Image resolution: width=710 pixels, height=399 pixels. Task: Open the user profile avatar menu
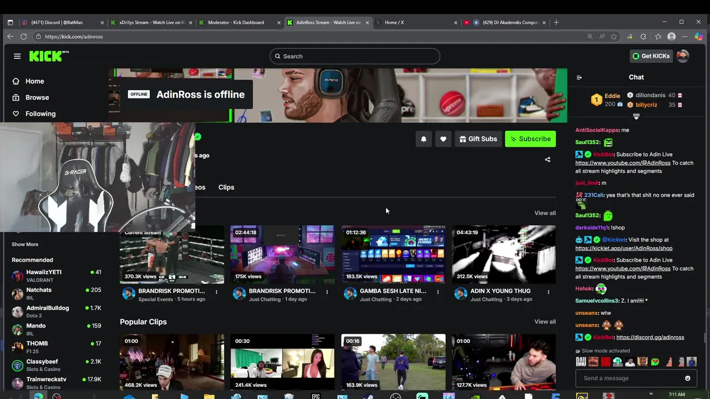pyautogui.click(x=683, y=56)
